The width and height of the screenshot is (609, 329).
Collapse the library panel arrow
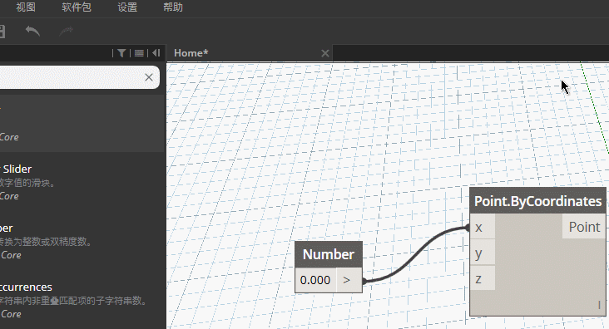[156, 53]
